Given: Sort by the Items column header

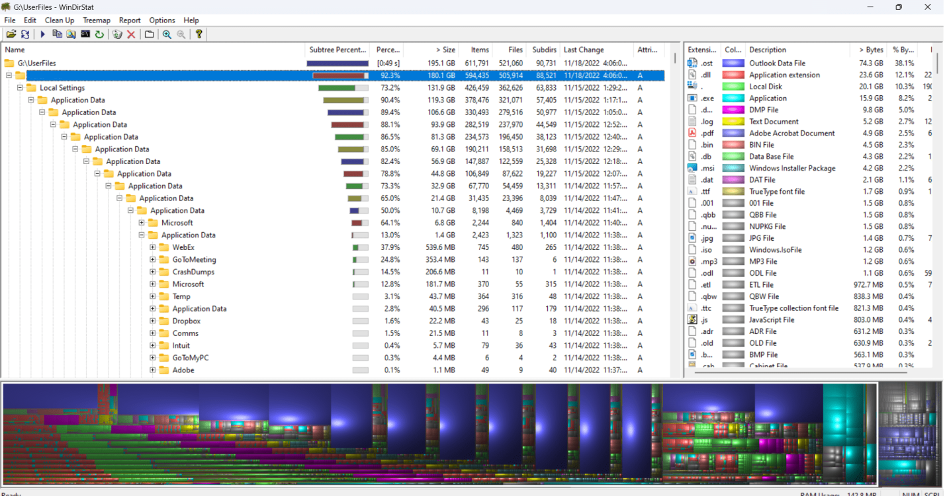Looking at the screenshot, I should 476,50.
